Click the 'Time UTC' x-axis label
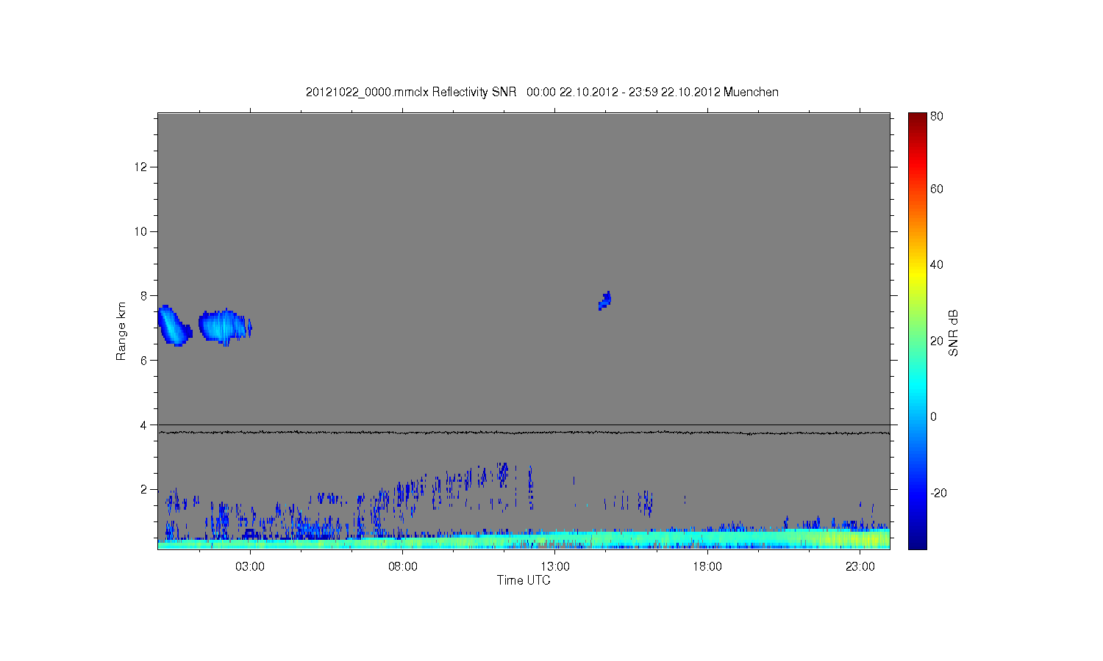This screenshot has width=1103, height=661. tap(524, 580)
